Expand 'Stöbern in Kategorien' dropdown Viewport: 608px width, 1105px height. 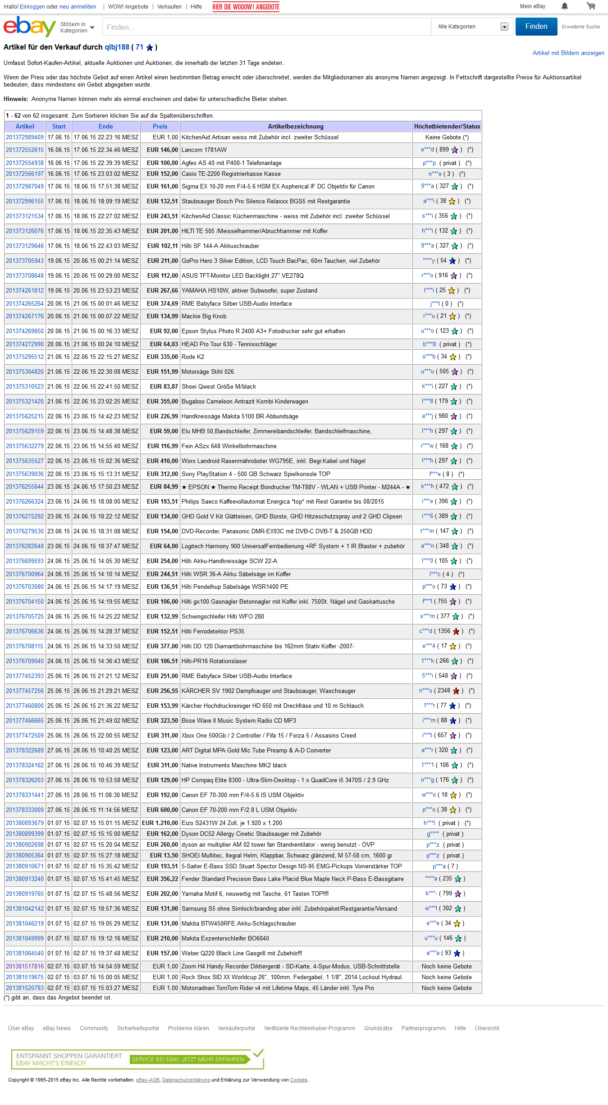coord(78,28)
